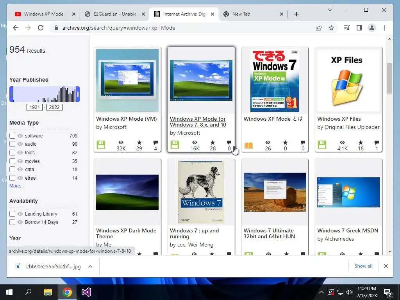400x300 pixels.
Task: Check the etree media type checkbox
Action: point(12,178)
